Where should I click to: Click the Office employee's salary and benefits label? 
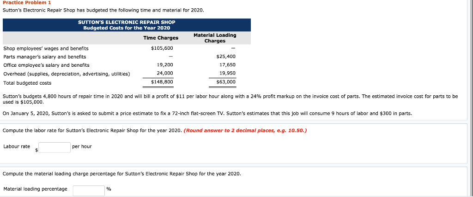[x=46, y=65]
